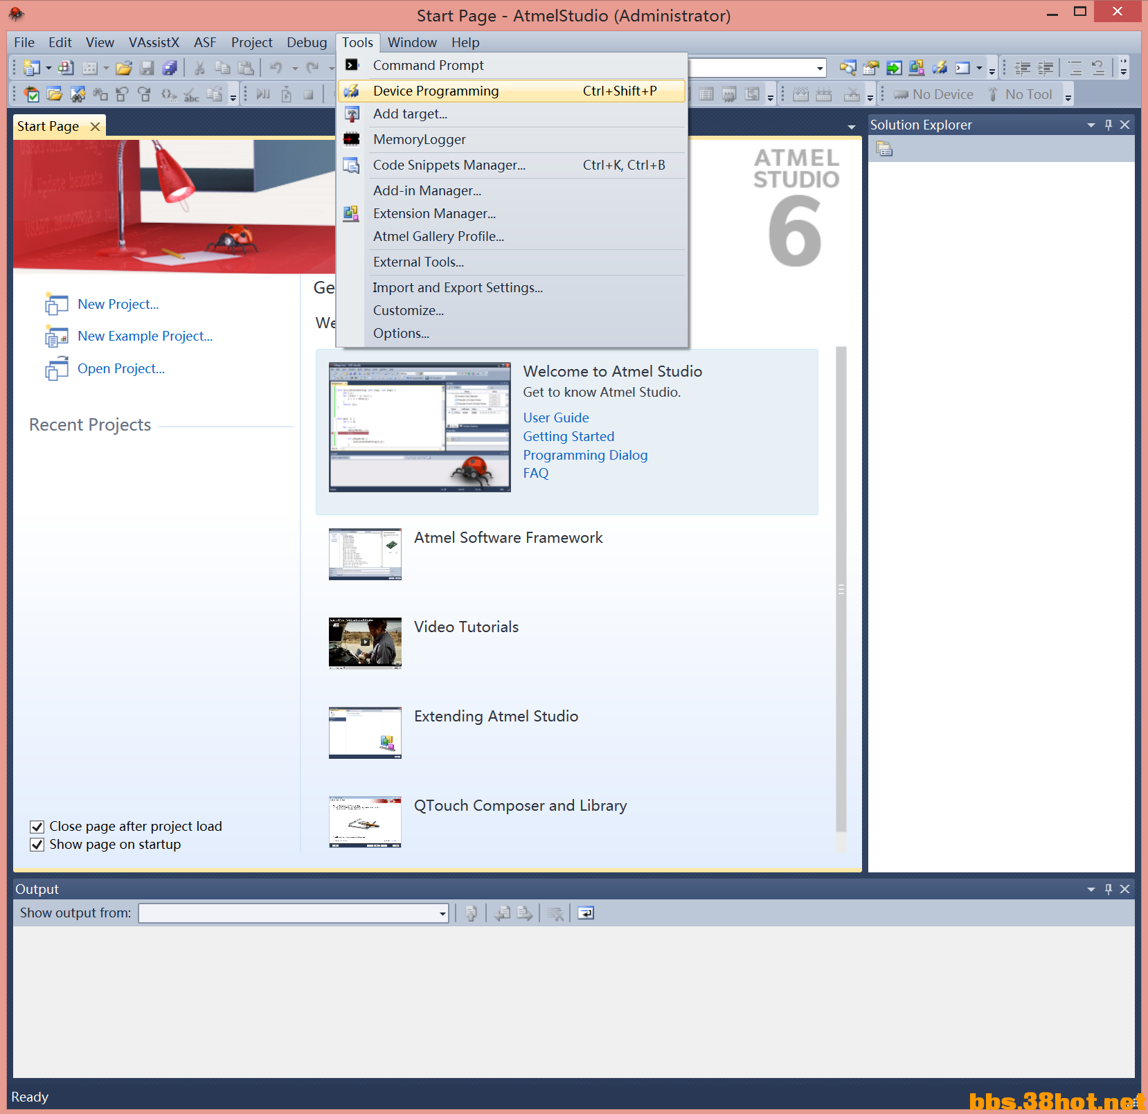This screenshot has height=1114, width=1148.
Task: Open the User Guide link
Action: click(x=556, y=417)
